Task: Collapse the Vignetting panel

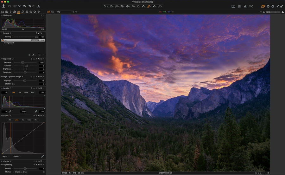Action: coord(2,165)
